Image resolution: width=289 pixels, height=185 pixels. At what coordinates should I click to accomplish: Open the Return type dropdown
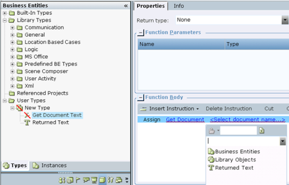[285, 20]
